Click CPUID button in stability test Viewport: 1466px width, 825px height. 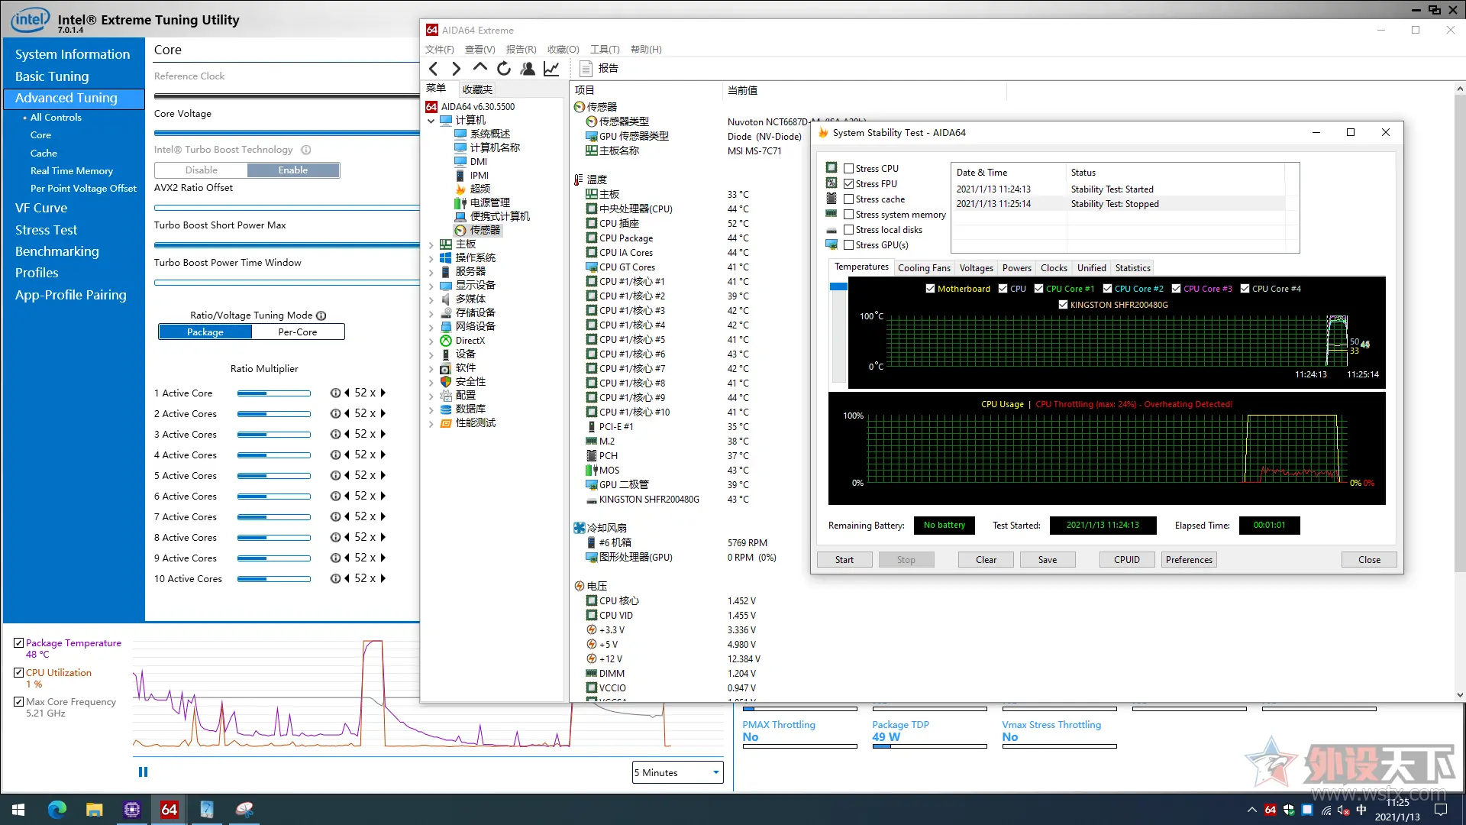1127,560
